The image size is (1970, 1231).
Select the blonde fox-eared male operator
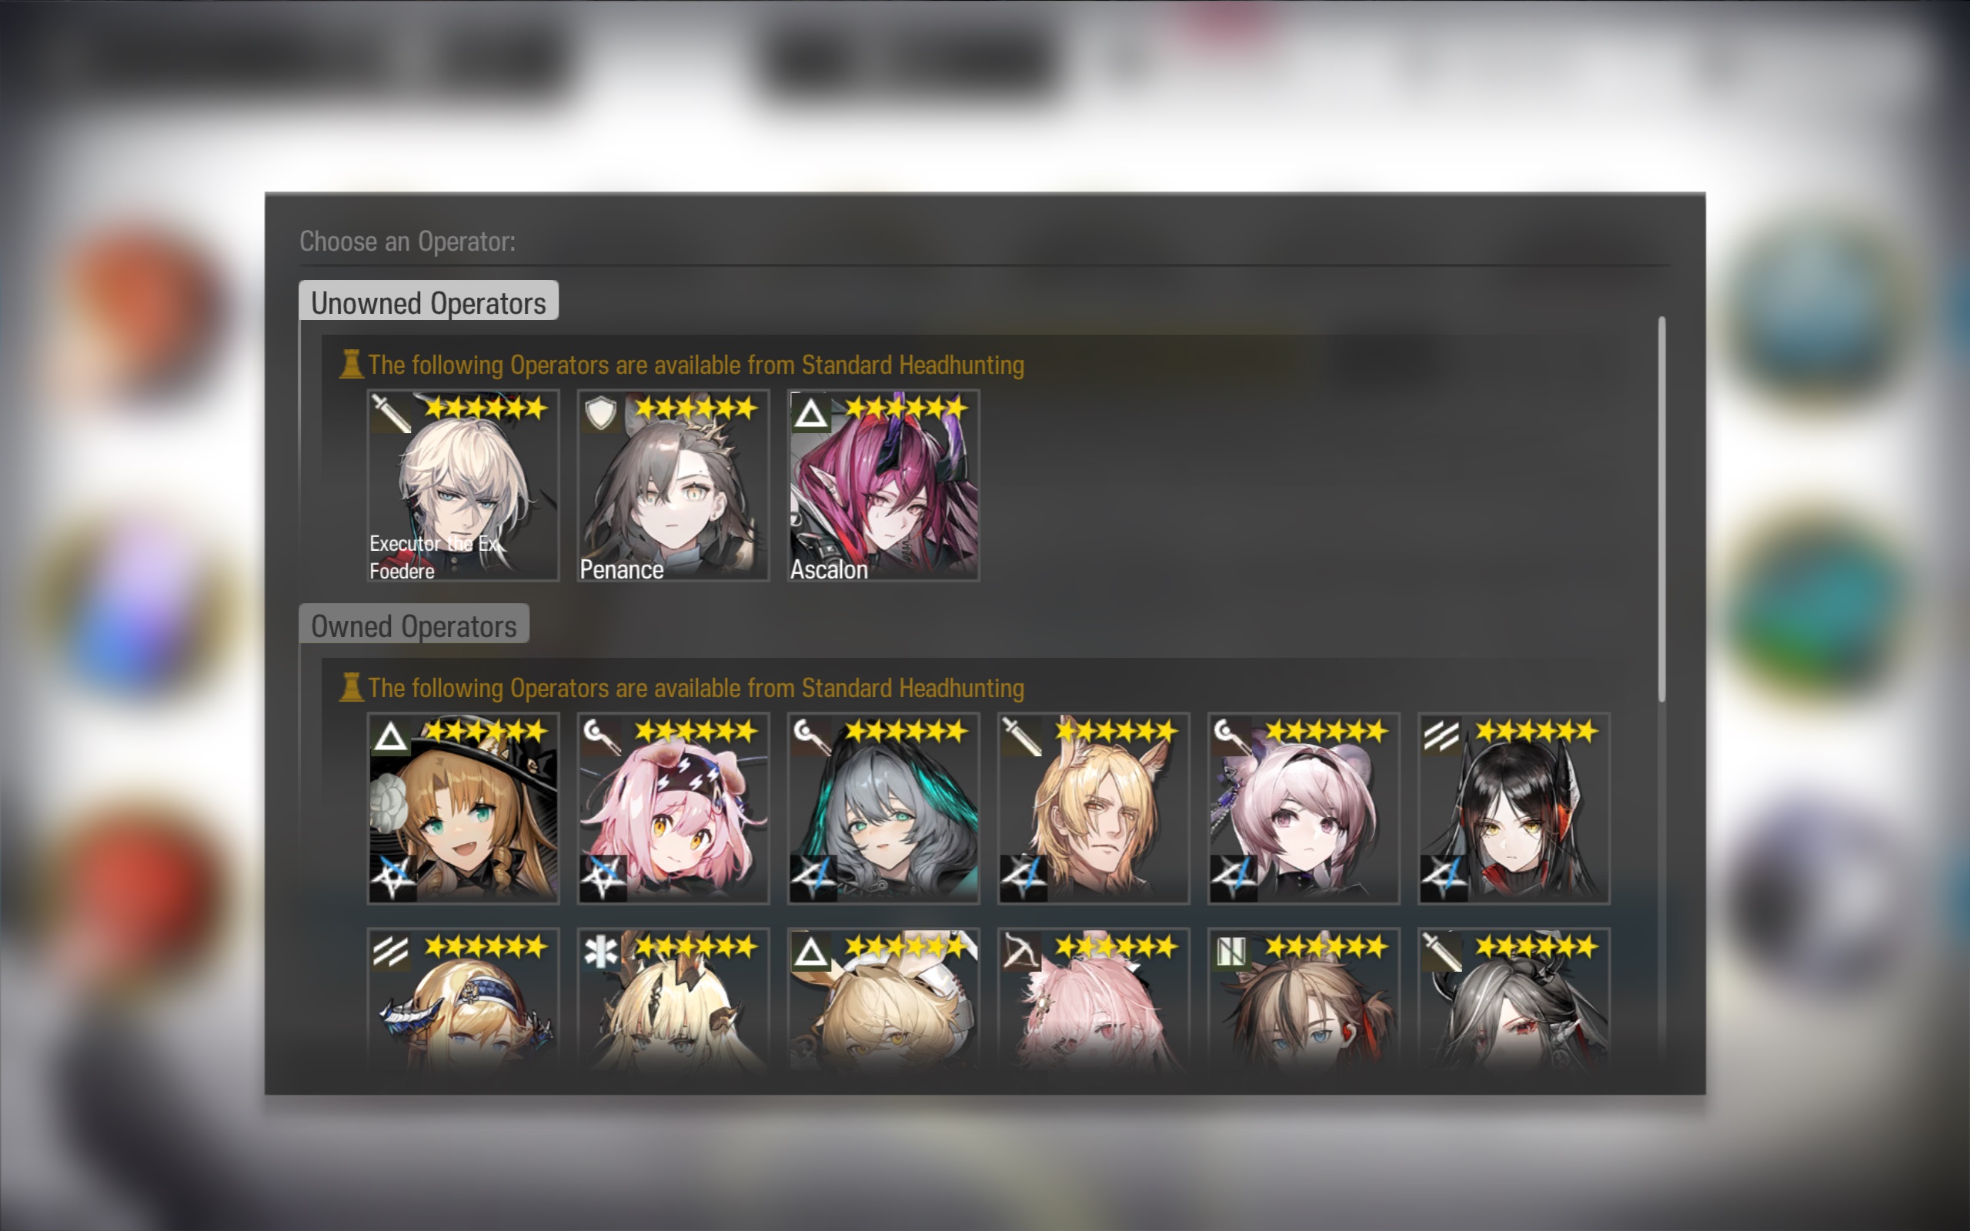click(x=1094, y=808)
